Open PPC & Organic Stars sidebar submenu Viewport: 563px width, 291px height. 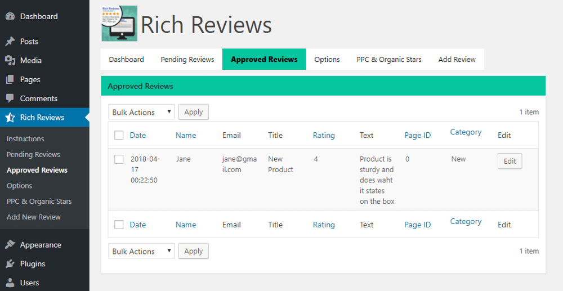pos(39,202)
